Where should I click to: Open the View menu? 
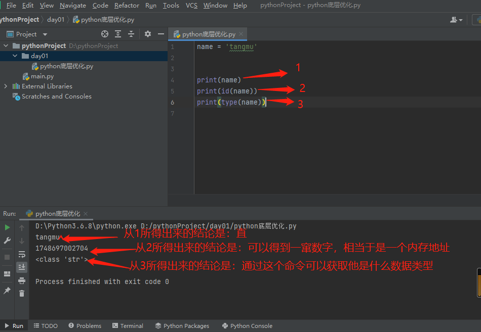point(47,5)
